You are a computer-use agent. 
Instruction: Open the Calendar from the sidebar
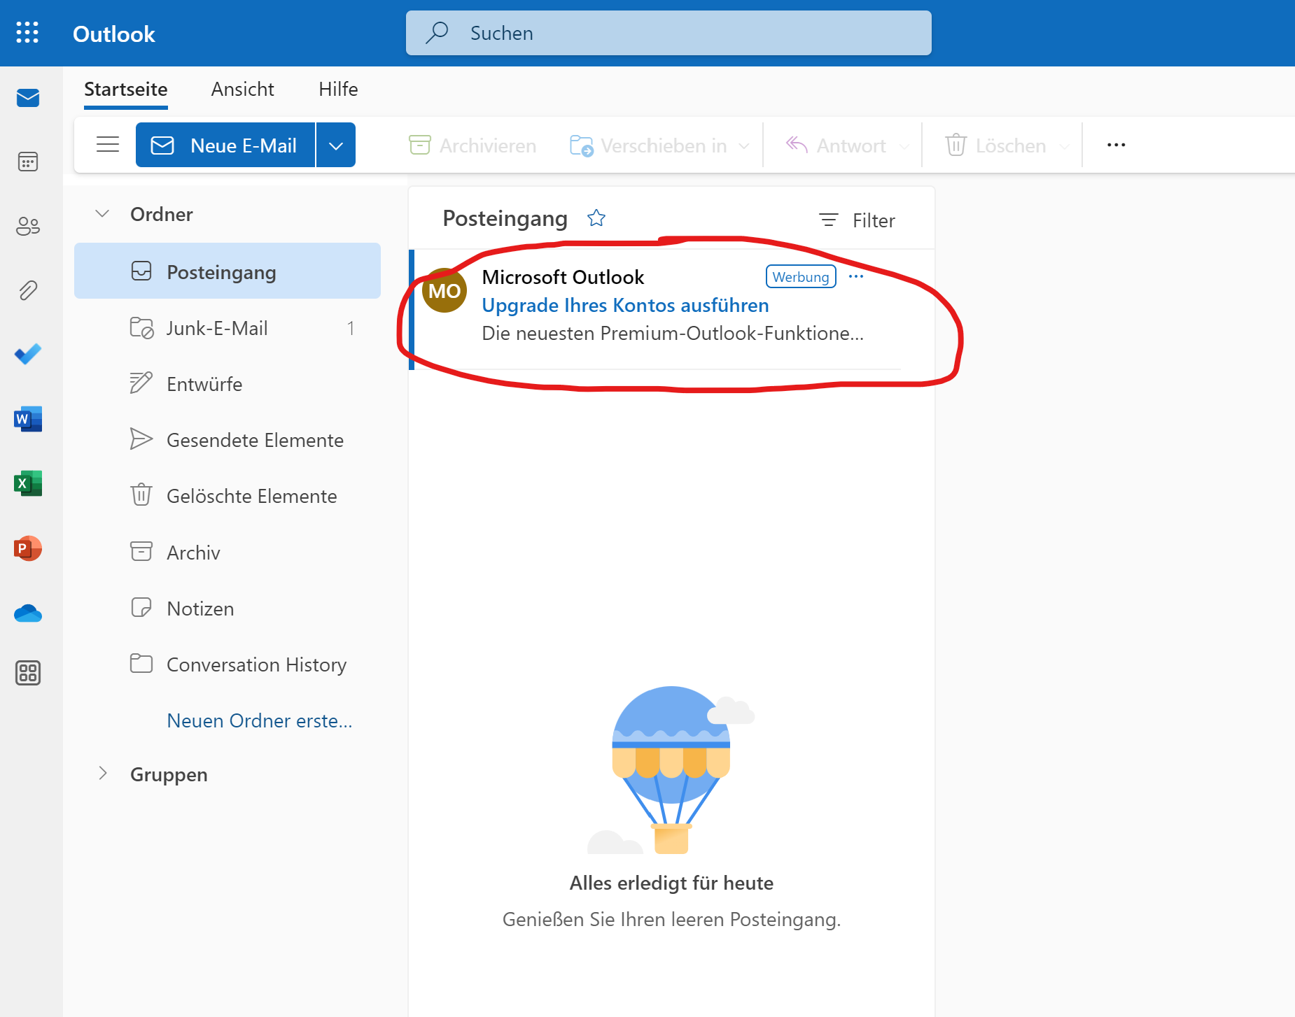point(28,162)
